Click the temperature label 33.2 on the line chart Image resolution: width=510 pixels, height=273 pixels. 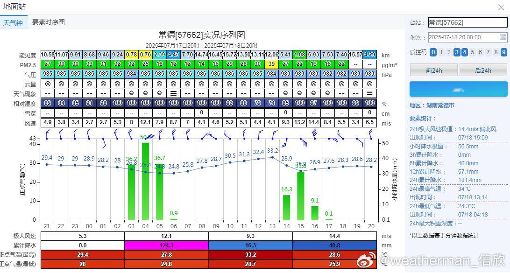coord(273,151)
